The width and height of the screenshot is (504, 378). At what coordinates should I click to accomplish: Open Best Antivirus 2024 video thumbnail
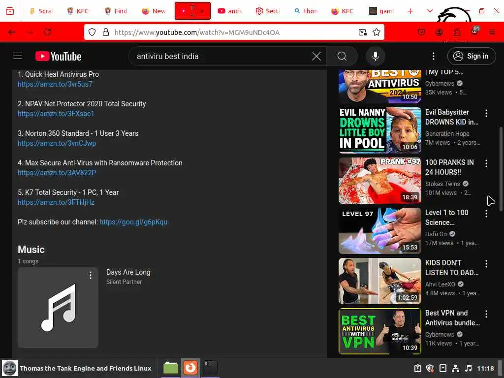click(380, 86)
